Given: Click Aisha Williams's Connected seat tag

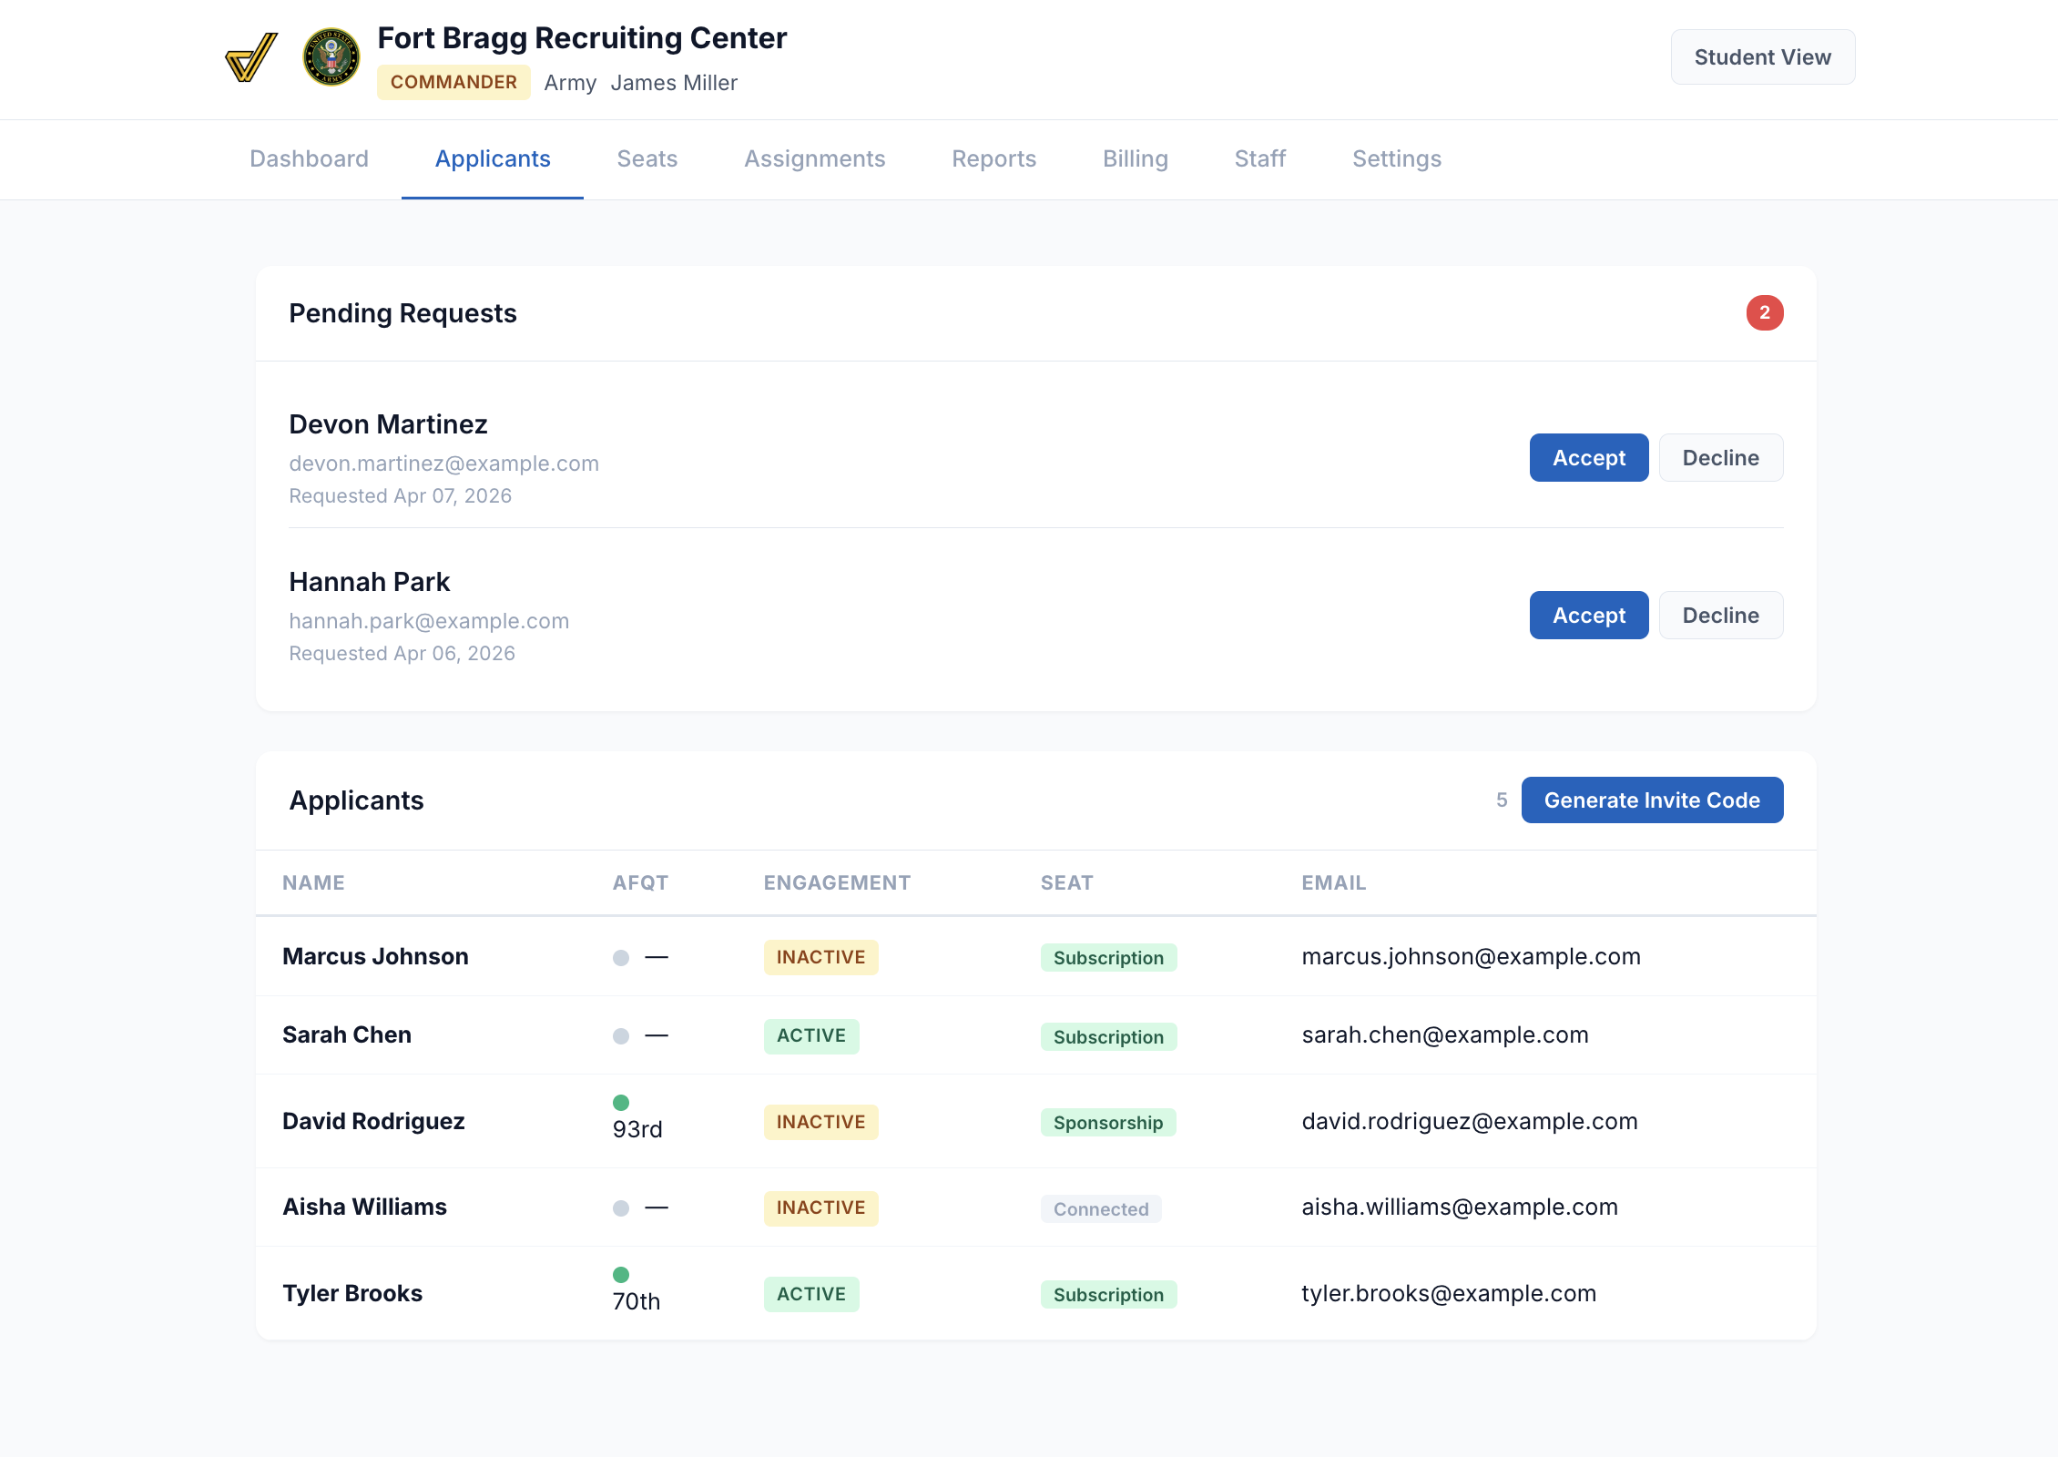Looking at the screenshot, I should point(1100,1209).
